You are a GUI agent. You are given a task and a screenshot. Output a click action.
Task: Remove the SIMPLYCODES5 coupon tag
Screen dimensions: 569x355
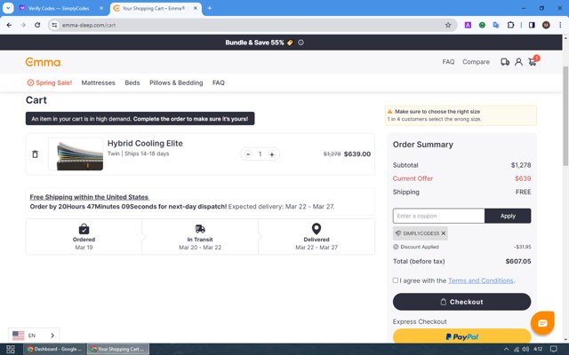444,233
